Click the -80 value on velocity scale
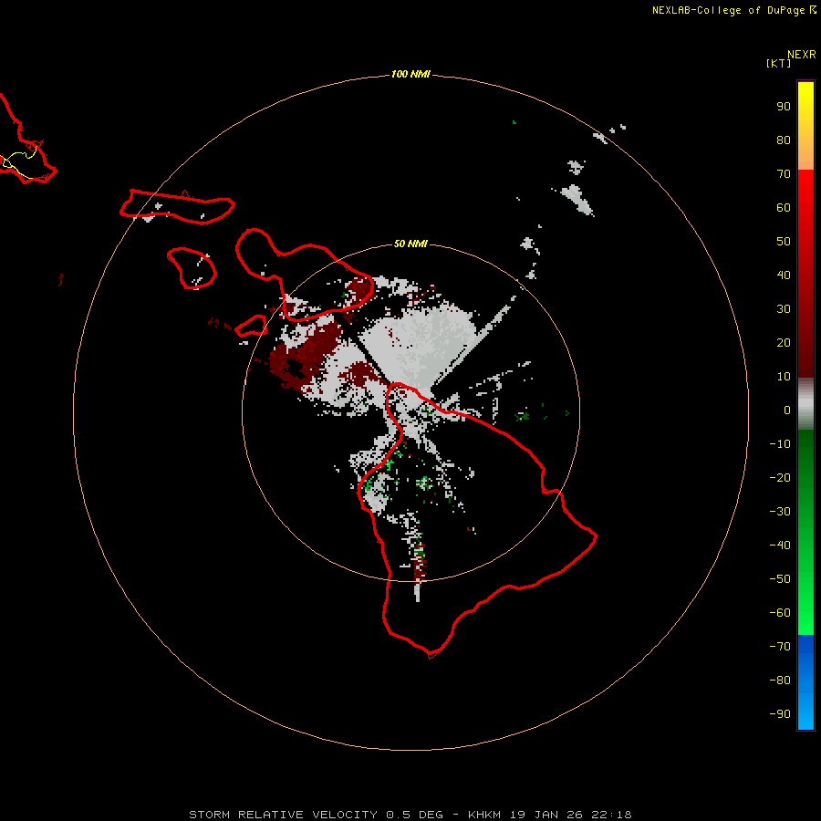The width and height of the screenshot is (821, 821). pos(780,681)
